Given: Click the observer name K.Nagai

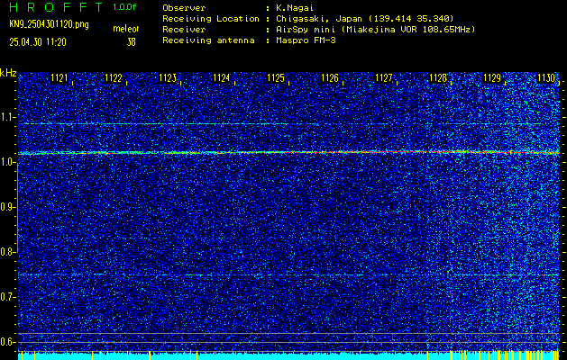Looking at the screenshot, I should click(294, 7).
